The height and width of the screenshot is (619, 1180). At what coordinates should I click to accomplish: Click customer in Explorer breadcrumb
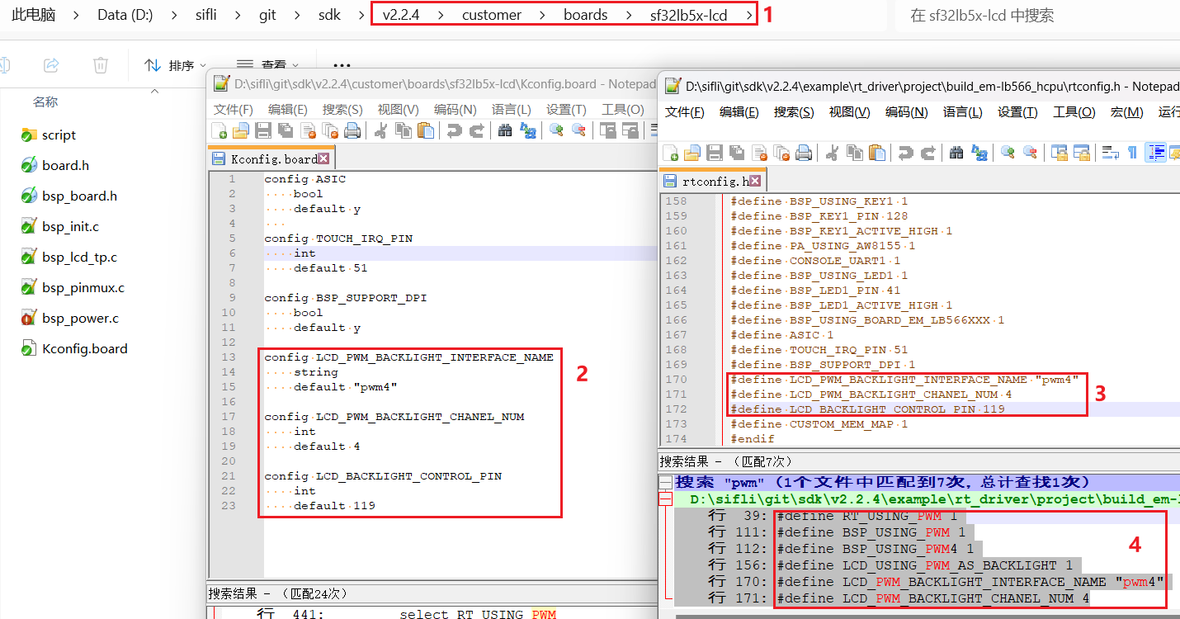pyautogui.click(x=492, y=15)
